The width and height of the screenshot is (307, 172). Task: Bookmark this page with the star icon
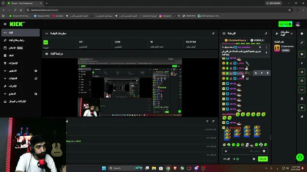tap(289, 10)
